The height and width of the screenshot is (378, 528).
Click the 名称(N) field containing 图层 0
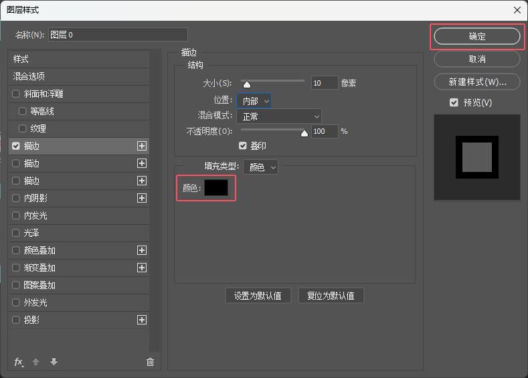click(118, 35)
